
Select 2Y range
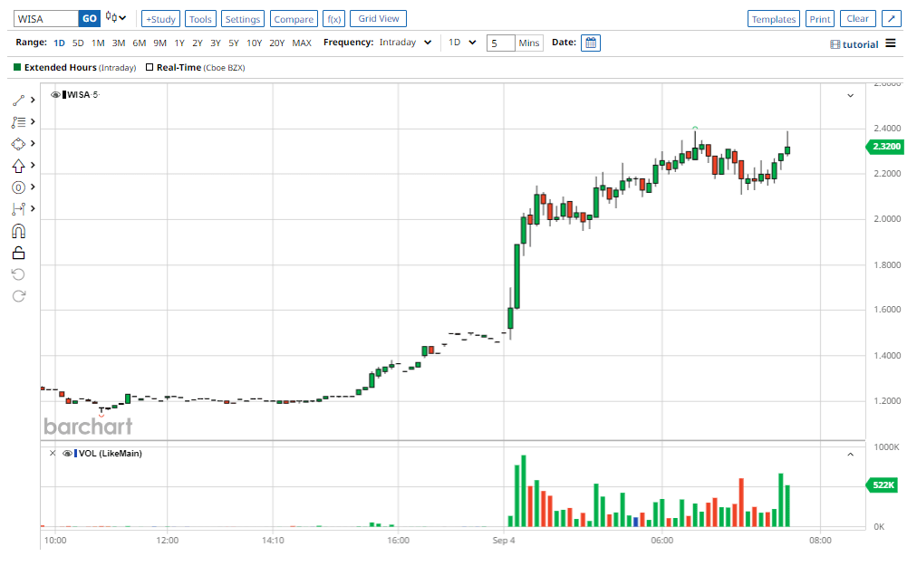point(198,43)
